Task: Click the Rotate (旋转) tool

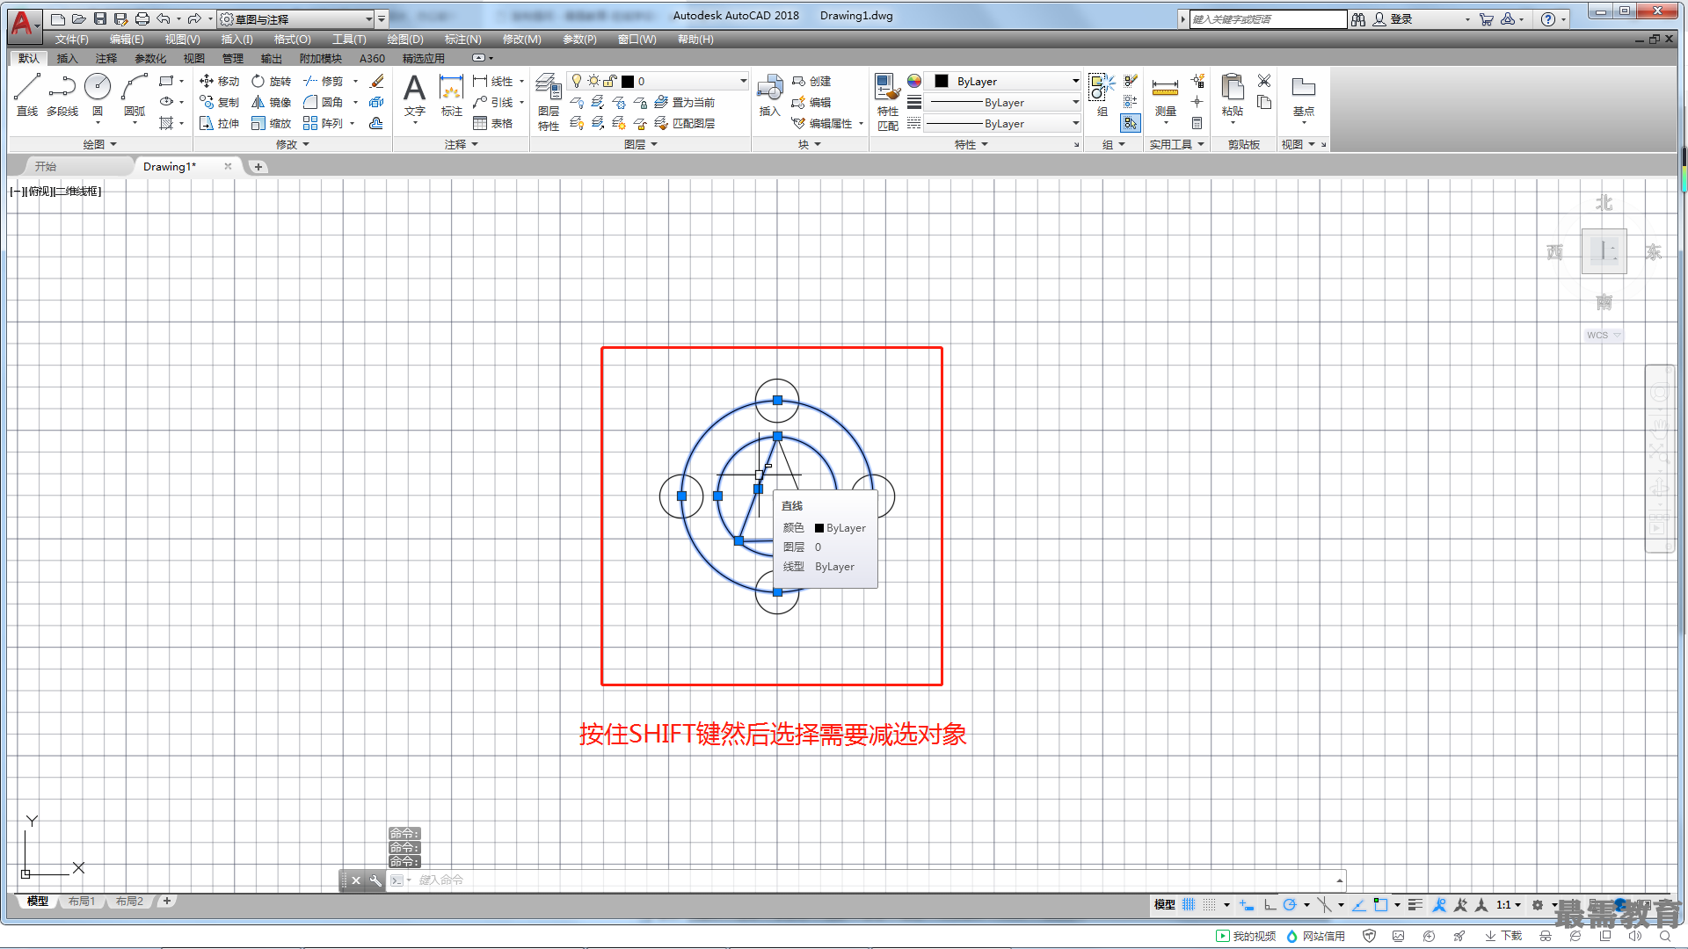Action: click(271, 81)
